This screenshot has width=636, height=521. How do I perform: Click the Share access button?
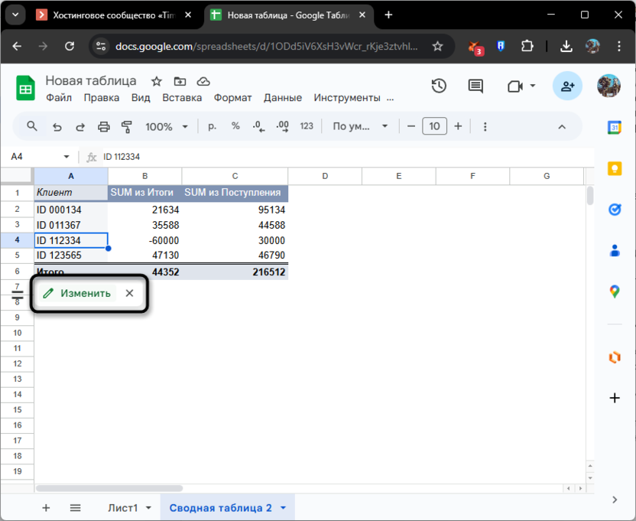point(567,86)
